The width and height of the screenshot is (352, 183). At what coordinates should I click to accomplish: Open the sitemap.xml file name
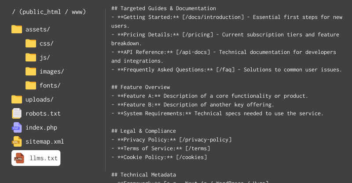tap(44, 141)
